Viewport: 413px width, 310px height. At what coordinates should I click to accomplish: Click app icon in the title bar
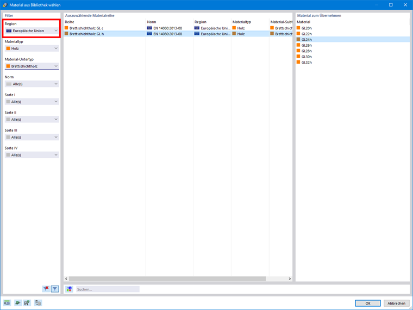[x=5, y=5]
